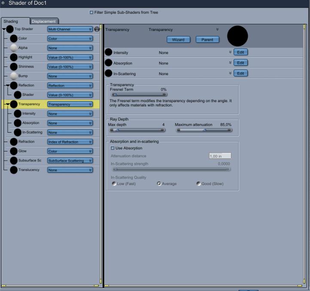This screenshot has height=291, width=310.
Task: Click the Color channel preview sphere
Action: click(14, 38)
